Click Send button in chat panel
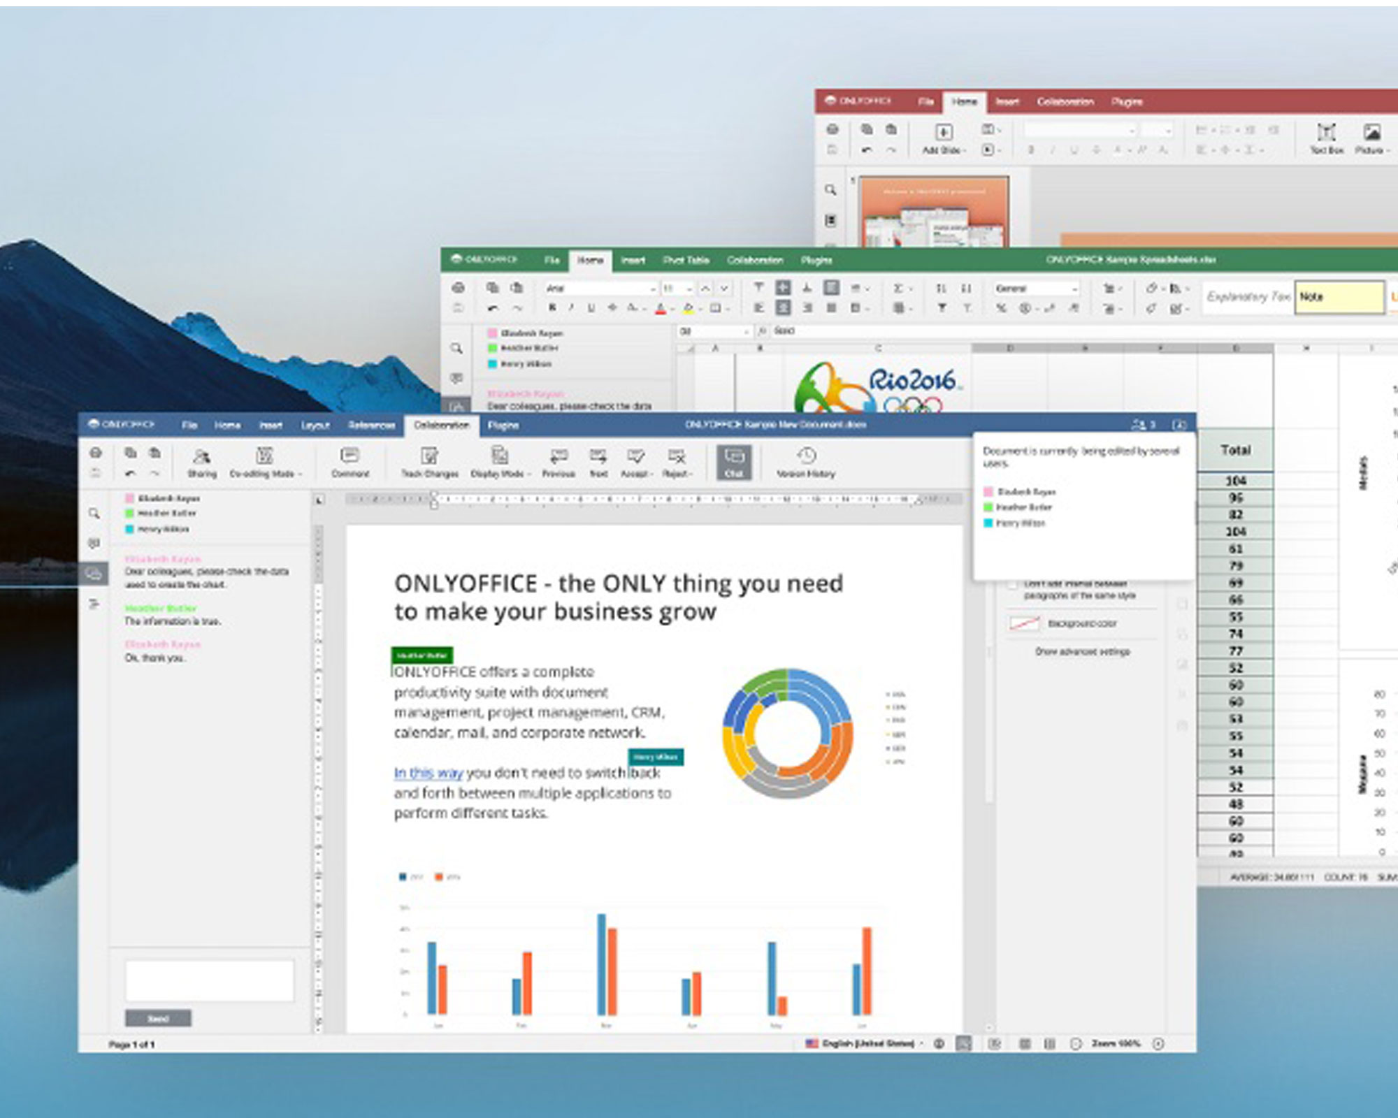Image resolution: width=1398 pixels, height=1118 pixels. point(158,1018)
